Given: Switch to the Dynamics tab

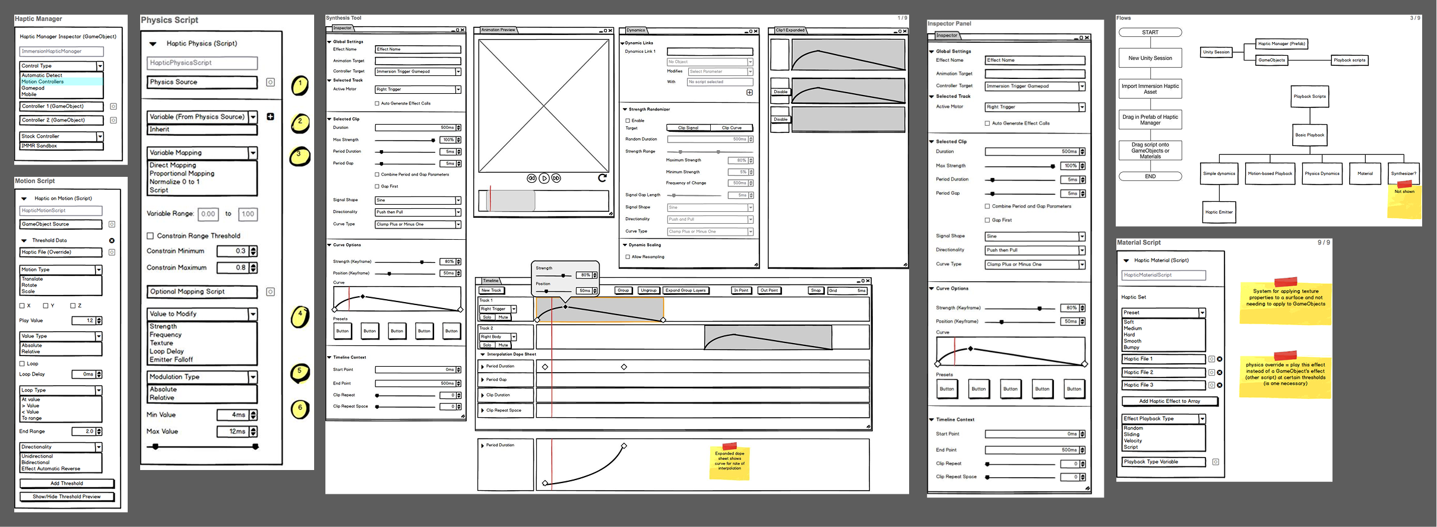Looking at the screenshot, I should [635, 30].
